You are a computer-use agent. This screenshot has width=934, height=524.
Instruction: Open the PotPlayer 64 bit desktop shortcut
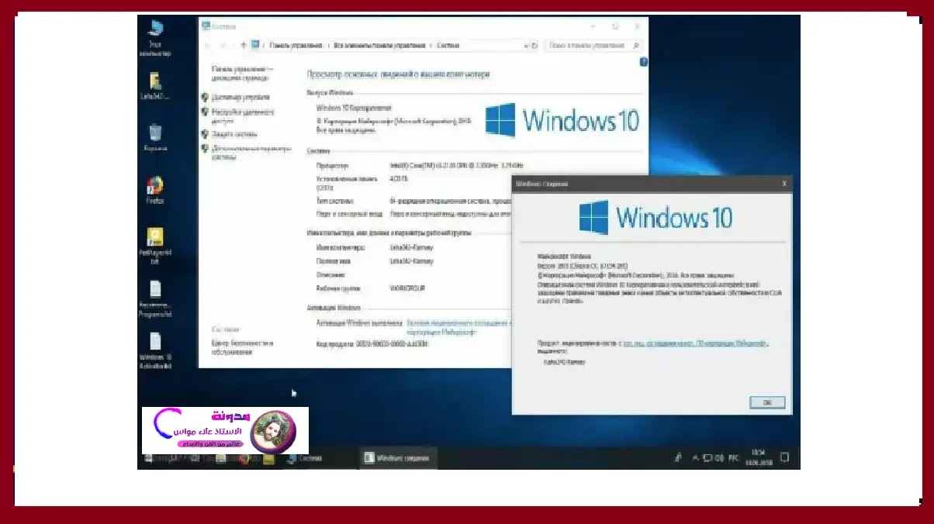point(155,246)
